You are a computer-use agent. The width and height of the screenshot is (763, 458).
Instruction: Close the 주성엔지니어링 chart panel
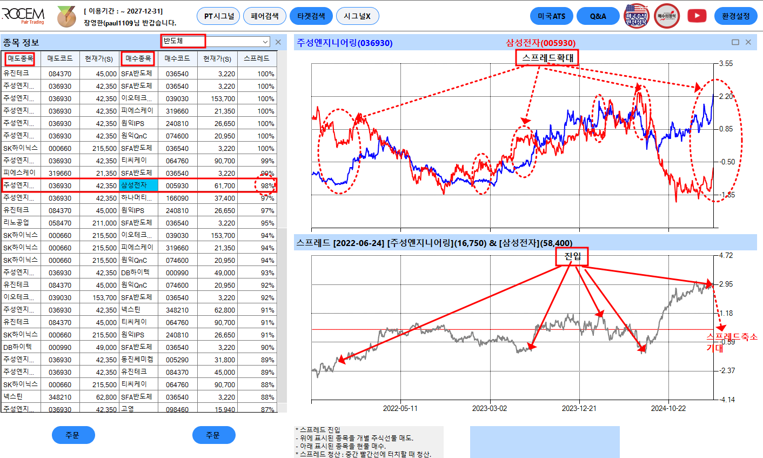tap(748, 42)
